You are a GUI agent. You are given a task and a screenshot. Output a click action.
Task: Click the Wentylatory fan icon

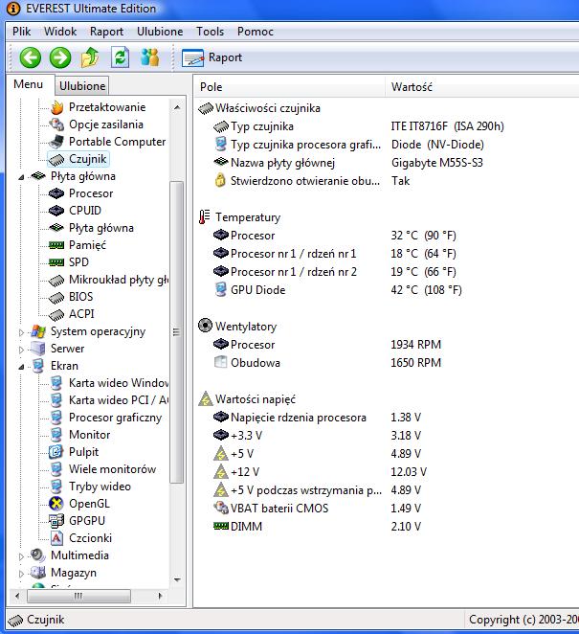pyautogui.click(x=205, y=326)
